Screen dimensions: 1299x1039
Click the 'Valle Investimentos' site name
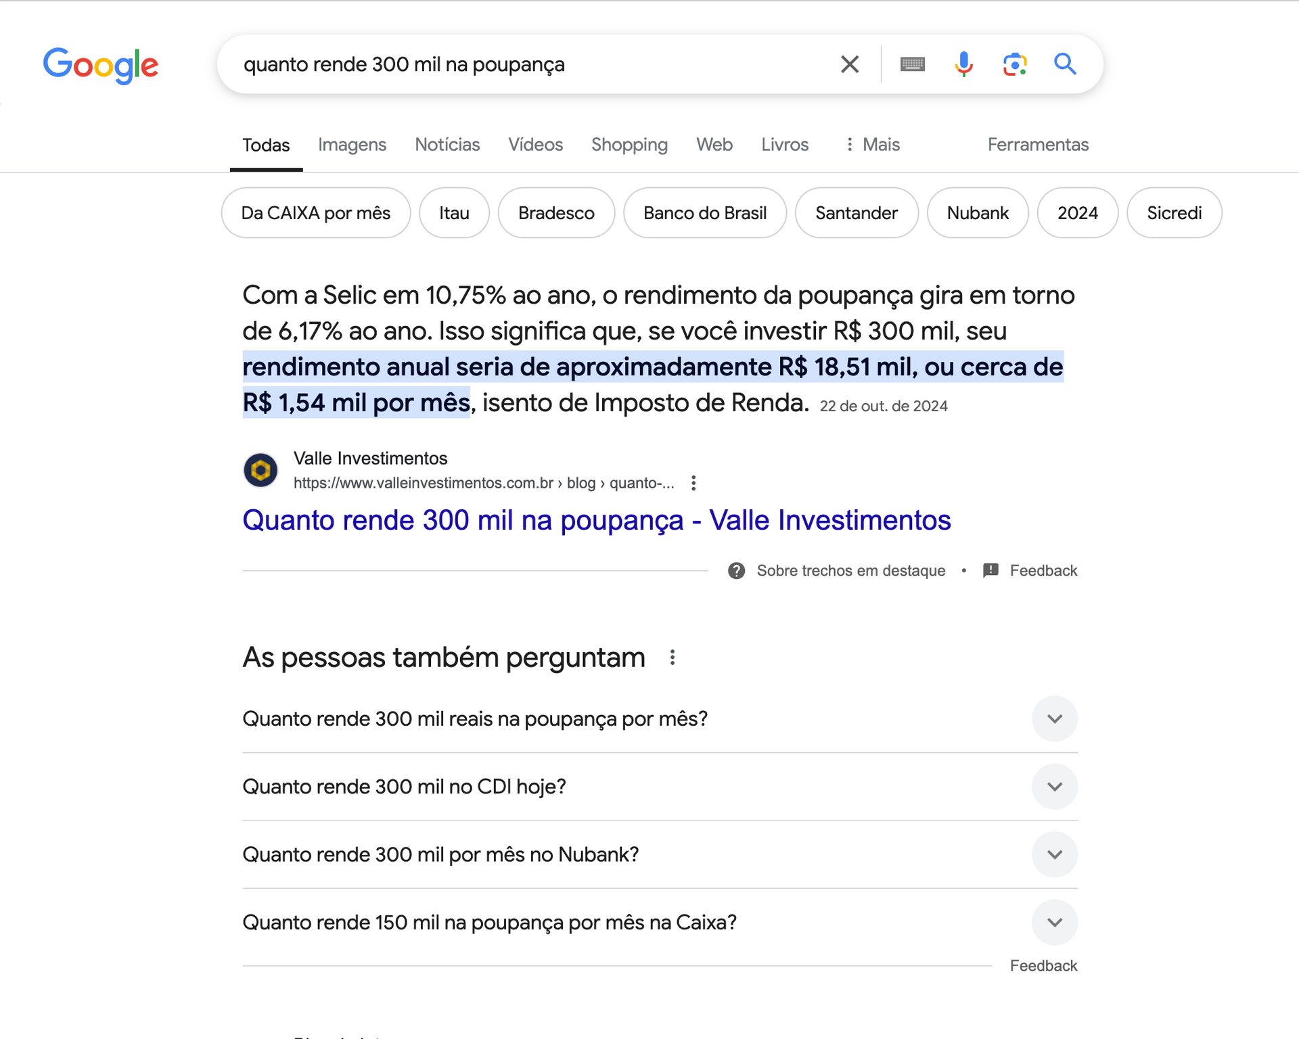tap(371, 459)
